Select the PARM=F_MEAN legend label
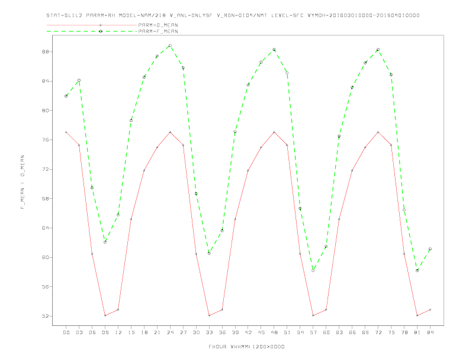 158,31
